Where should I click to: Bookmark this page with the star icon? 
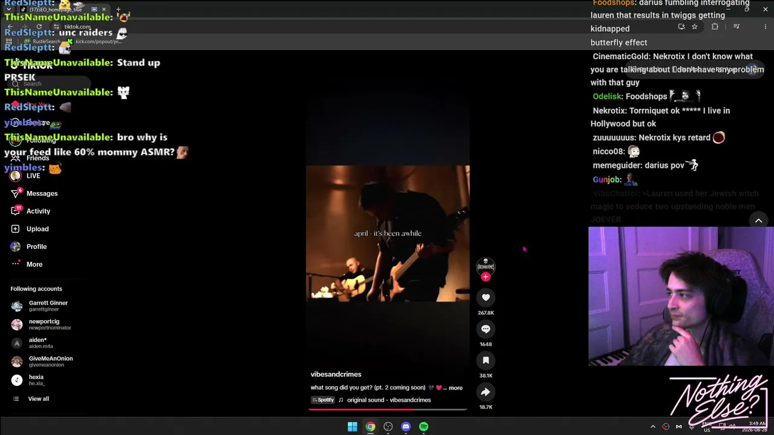click(x=695, y=27)
